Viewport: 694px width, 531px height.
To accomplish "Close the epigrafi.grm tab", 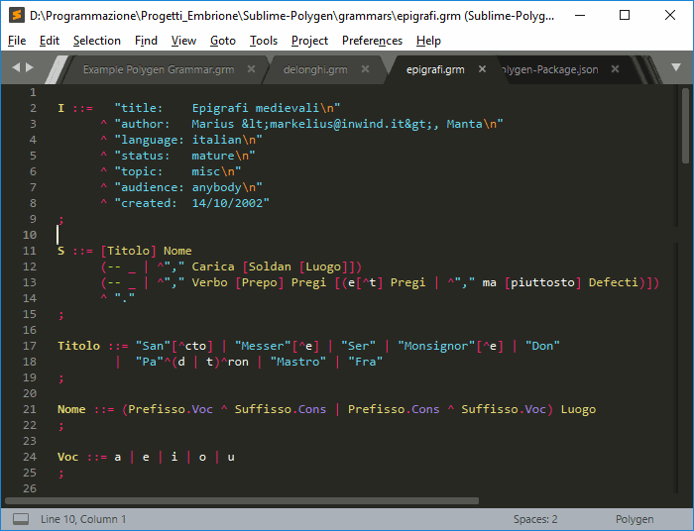I will click(x=482, y=69).
